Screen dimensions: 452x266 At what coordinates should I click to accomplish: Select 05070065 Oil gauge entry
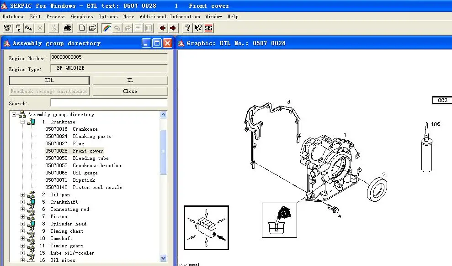click(71, 173)
